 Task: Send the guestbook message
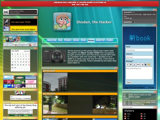pos(129,82)
